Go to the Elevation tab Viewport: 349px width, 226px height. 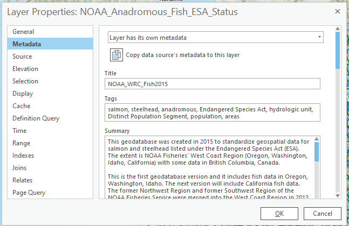tap(50, 69)
